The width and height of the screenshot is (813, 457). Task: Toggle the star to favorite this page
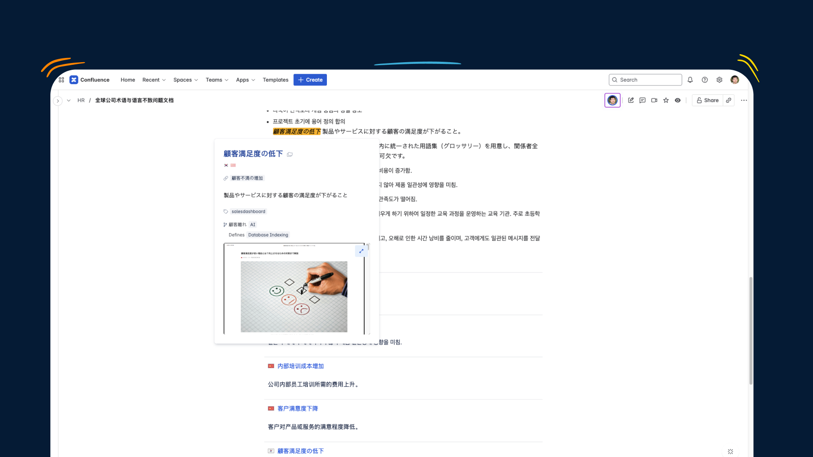666,100
